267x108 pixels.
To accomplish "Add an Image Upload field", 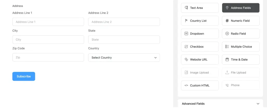I will pyautogui.click(x=200, y=73).
